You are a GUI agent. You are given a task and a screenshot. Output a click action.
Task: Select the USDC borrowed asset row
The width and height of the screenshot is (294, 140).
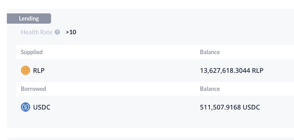(x=125, y=107)
